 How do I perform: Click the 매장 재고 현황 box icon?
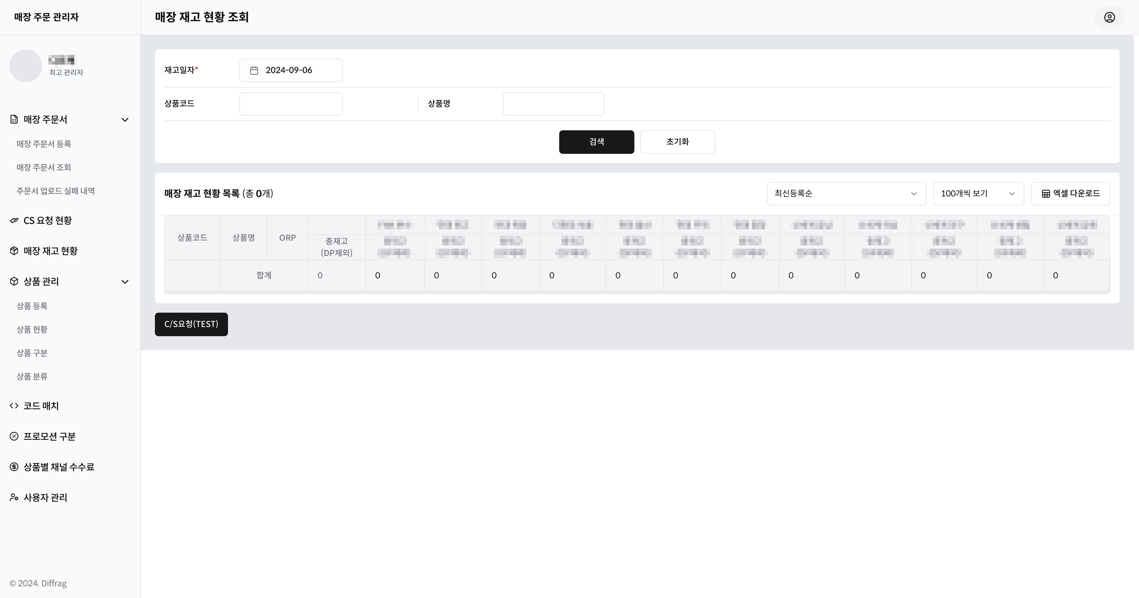click(14, 251)
